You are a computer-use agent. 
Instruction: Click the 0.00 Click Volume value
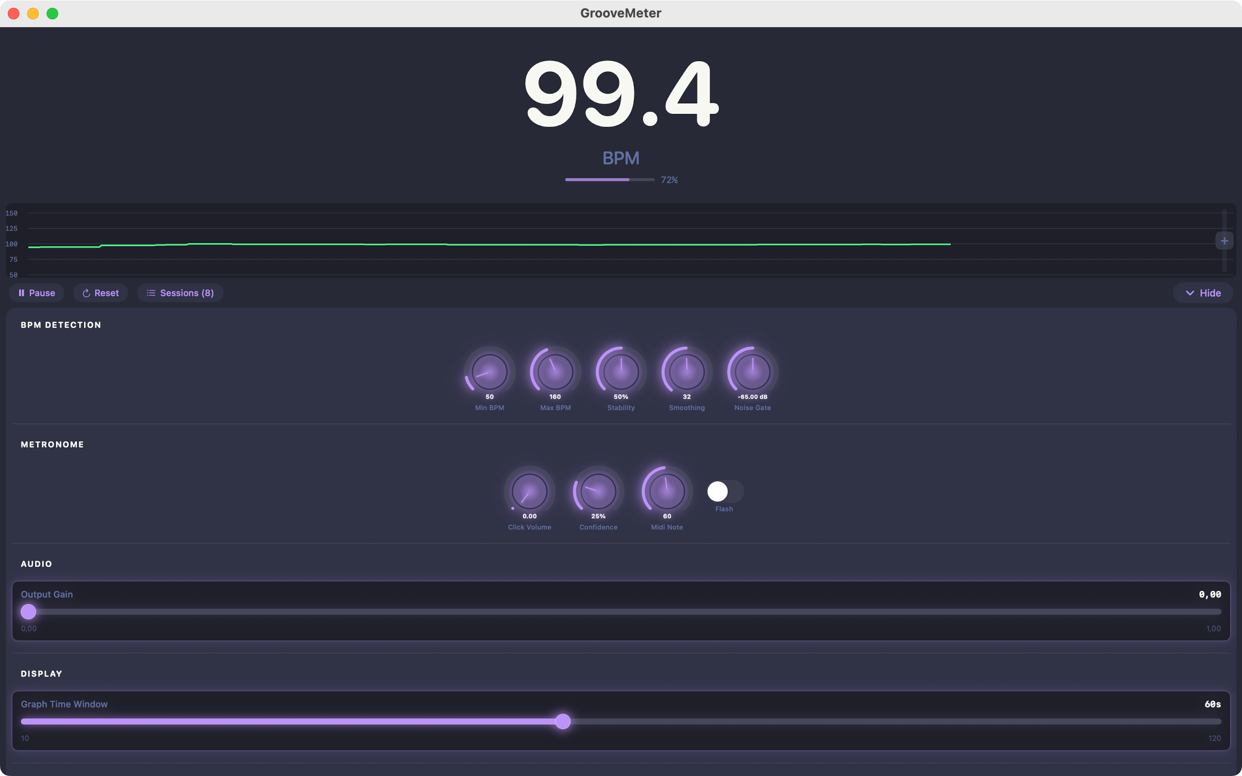pos(530,517)
